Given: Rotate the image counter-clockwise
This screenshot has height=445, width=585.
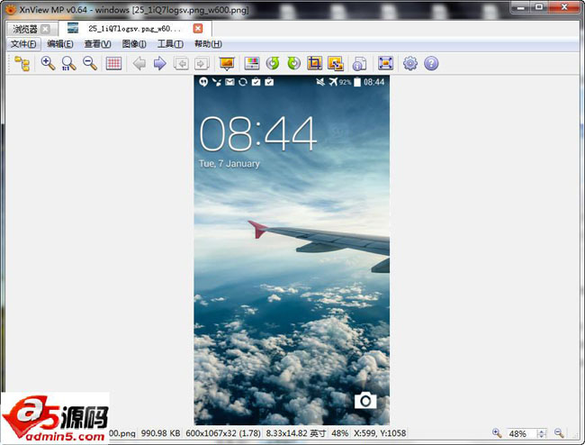Looking at the screenshot, I should coord(273,63).
